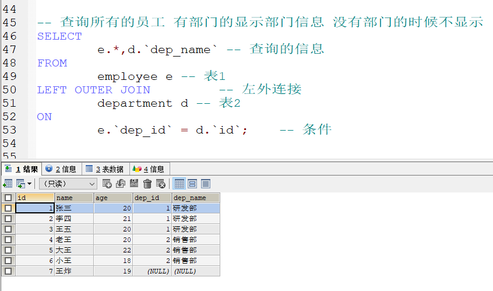The width and height of the screenshot is (493, 291).
Task: Sort by the dep_id column header
Action: coord(152,198)
